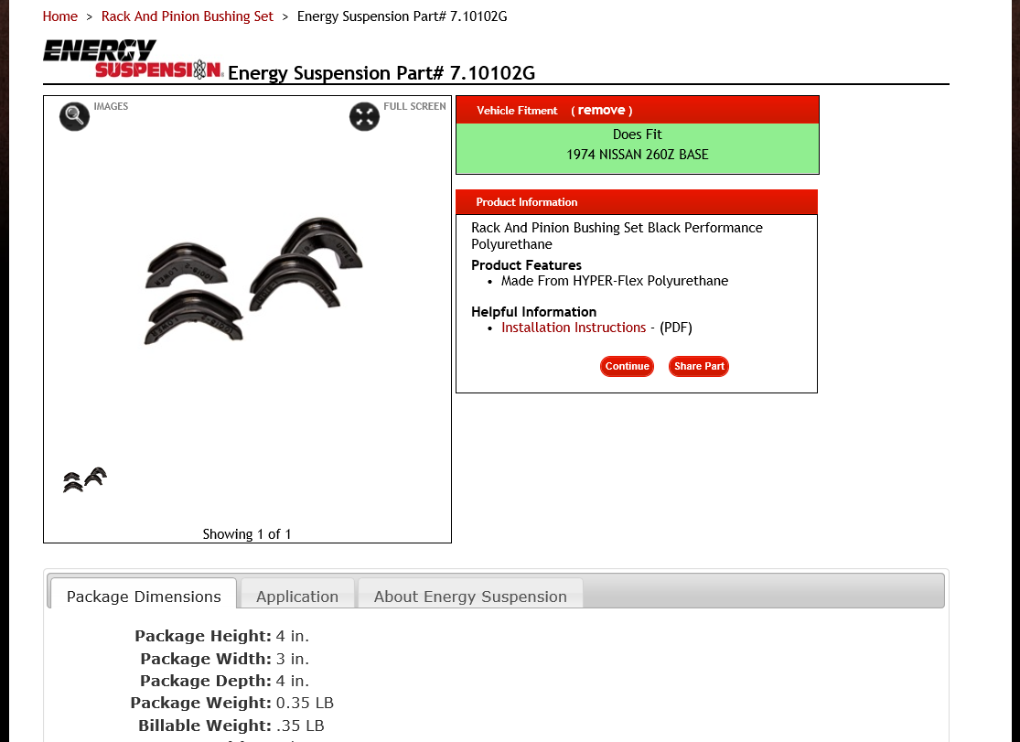Click the FULL SCREEN label

pos(414,106)
